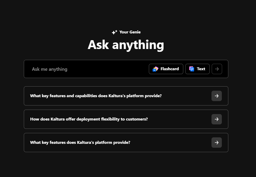Click the word 'anything' in large heading

point(138,45)
